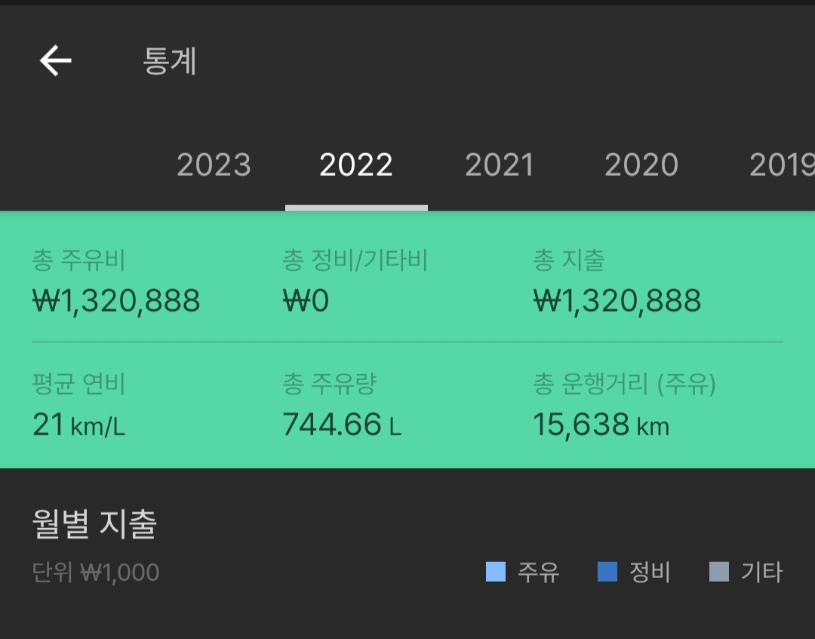Click the 정비 legend color square
This screenshot has height=639, width=815.
607,572
